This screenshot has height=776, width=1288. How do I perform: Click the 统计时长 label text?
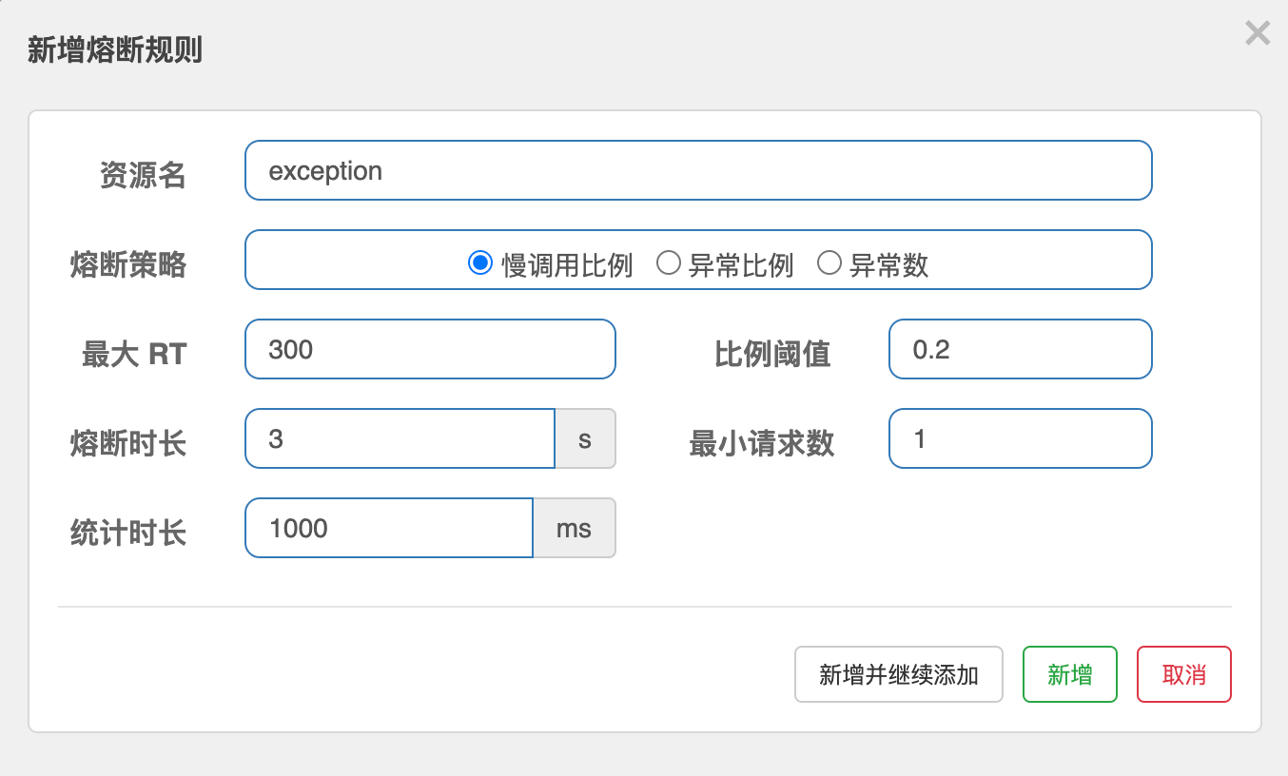click(x=128, y=533)
